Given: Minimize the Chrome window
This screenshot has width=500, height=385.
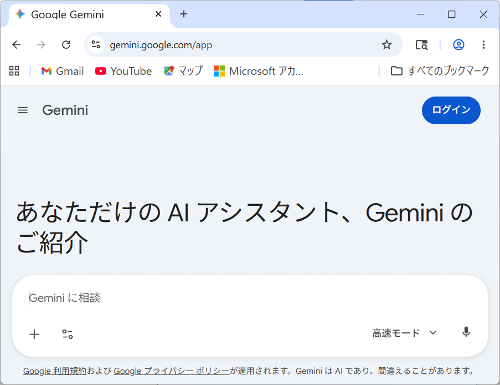Looking at the screenshot, I should point(421,14).
